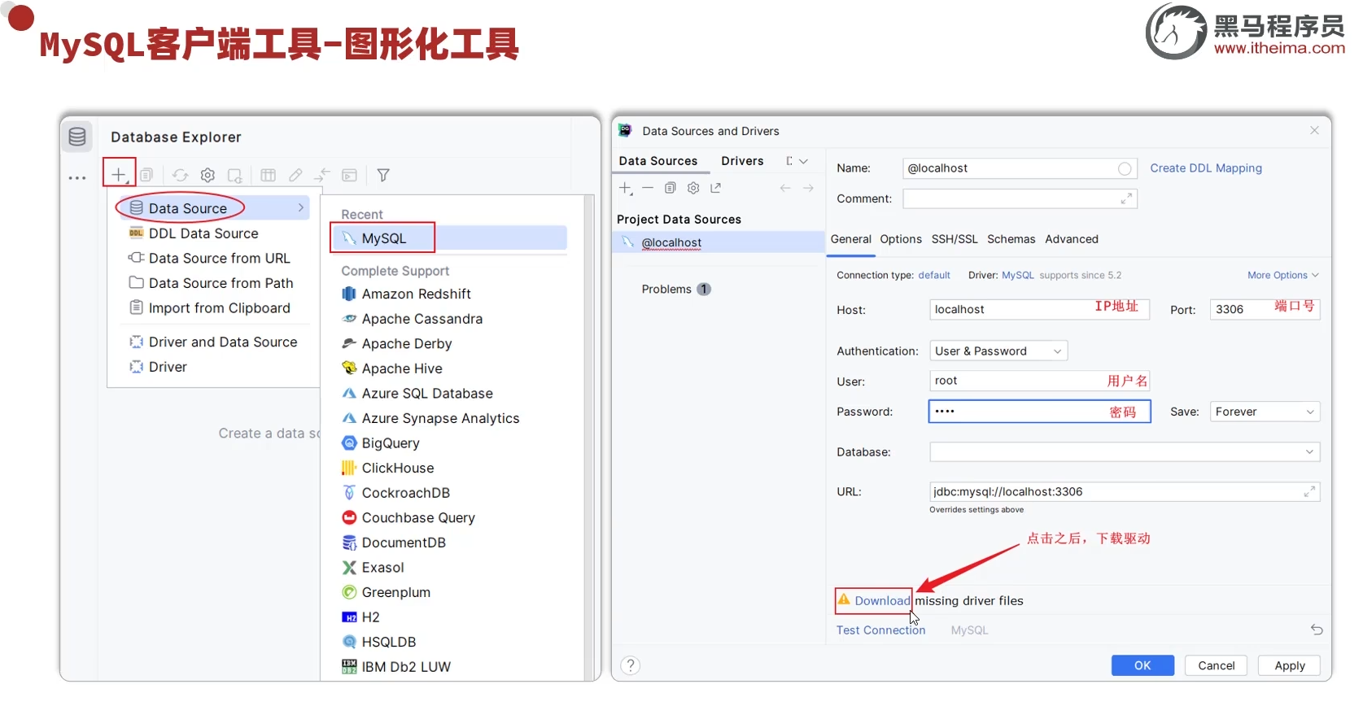Click into the Host field showing localhost
The height and width of the screenshot is (706, 1363).
click(1039, 309)
